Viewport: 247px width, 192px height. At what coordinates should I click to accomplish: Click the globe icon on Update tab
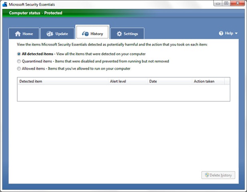(50, 34)
